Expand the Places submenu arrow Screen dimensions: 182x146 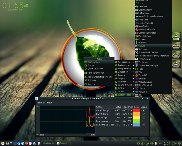(x=113, y=65)
